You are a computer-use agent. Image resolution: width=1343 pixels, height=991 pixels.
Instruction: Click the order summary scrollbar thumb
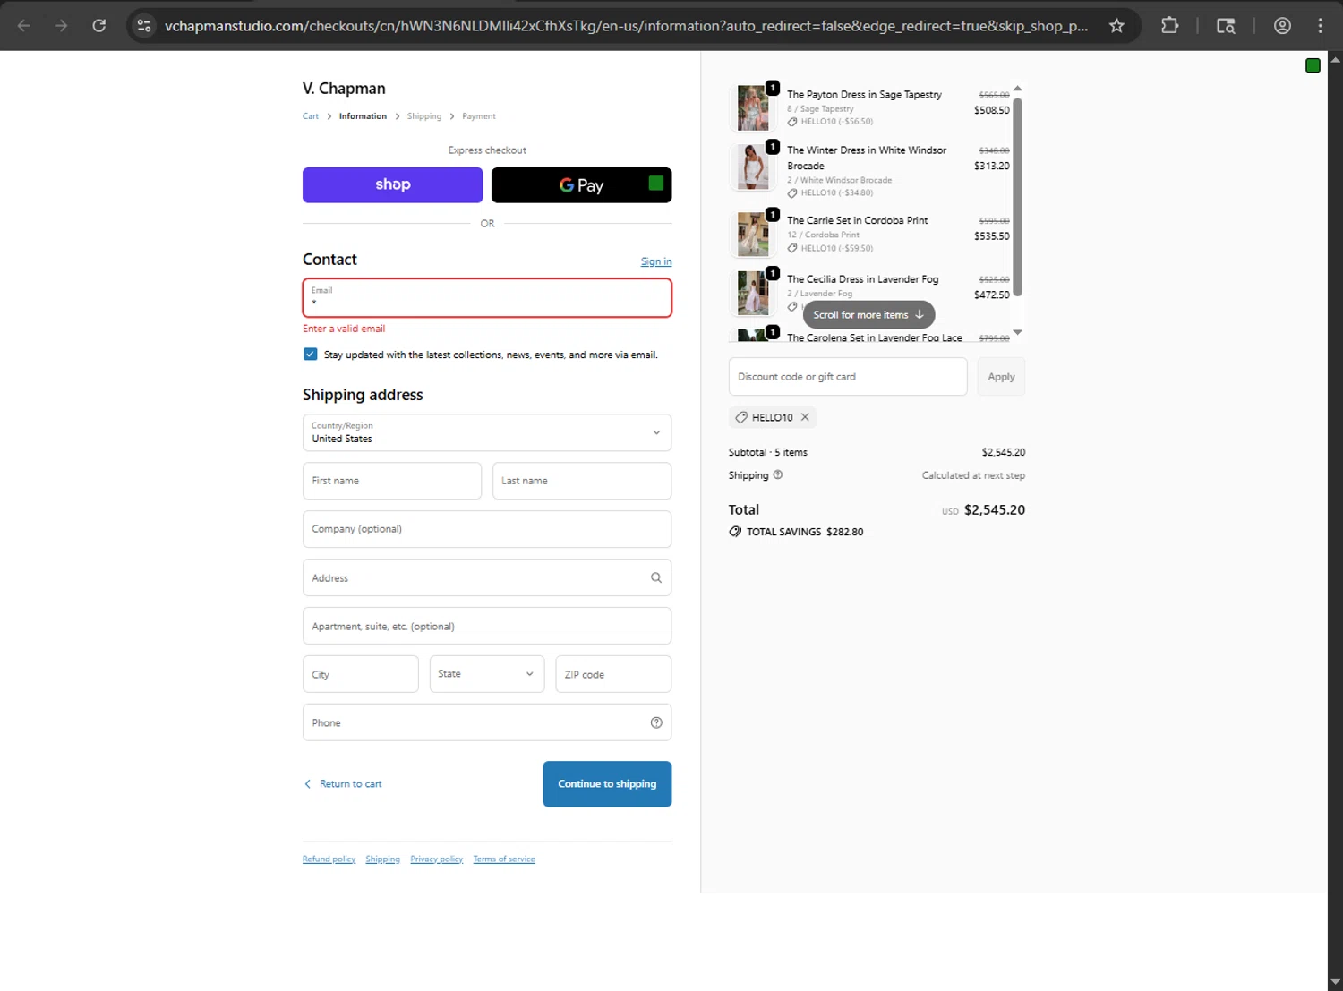(1017, 196)
